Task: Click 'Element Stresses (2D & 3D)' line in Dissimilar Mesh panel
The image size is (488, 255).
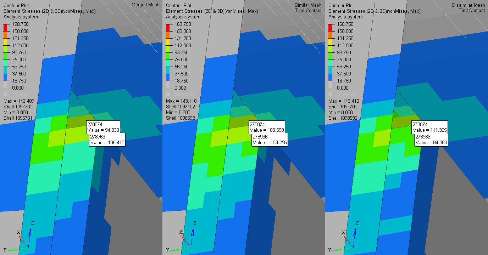Action: (375, 11)
